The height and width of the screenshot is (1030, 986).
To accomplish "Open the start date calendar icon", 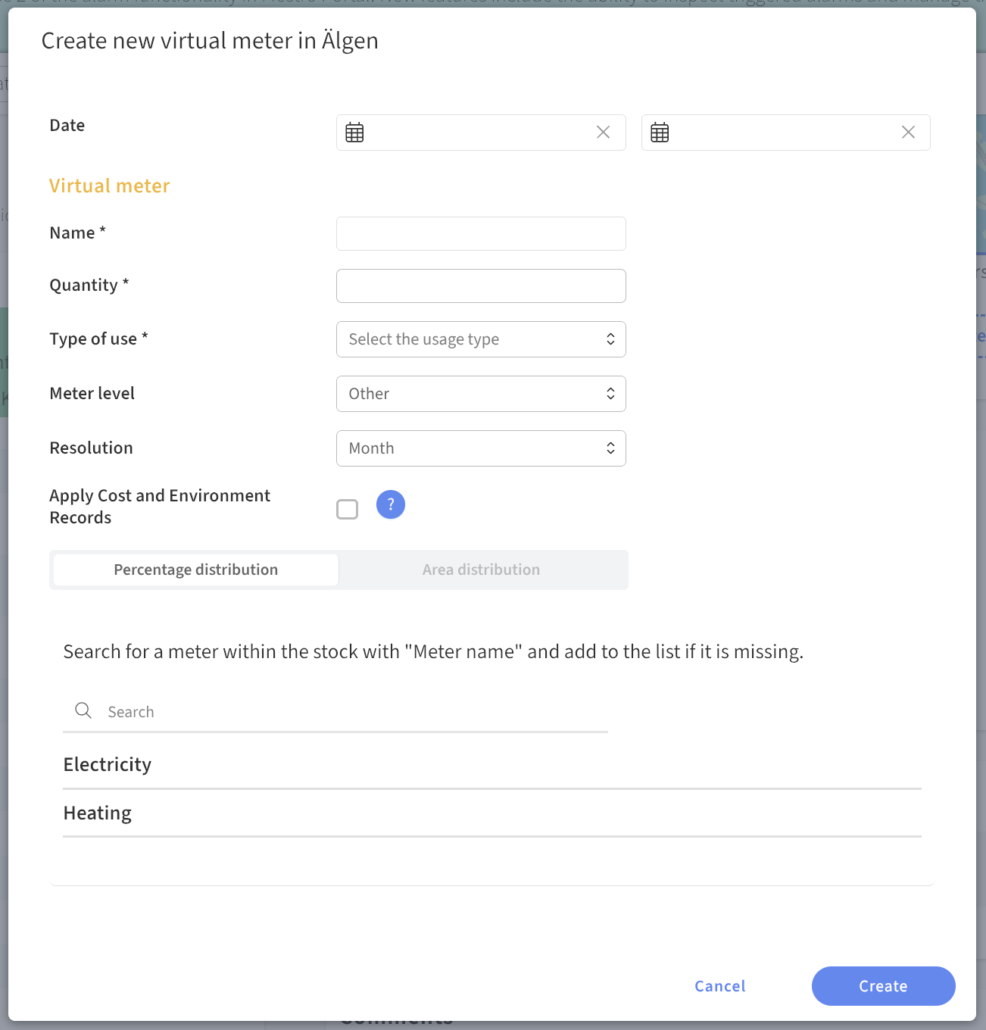I will click(354, 133).
